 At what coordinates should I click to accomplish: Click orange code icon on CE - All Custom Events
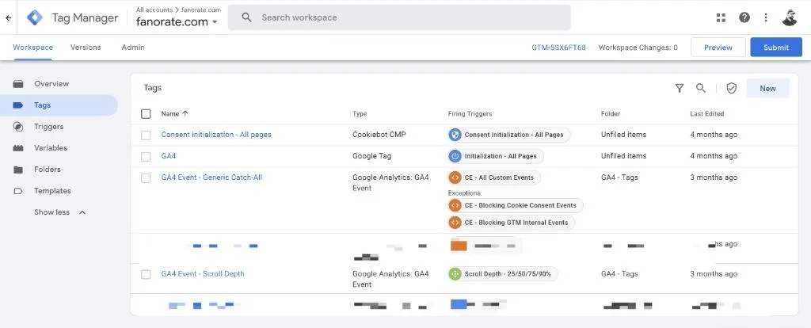pyautogui.click(x=455, y=177)
